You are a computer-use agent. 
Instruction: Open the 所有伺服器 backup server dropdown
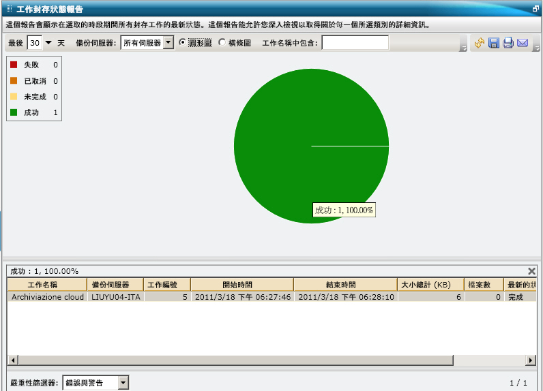coord(168,43)
